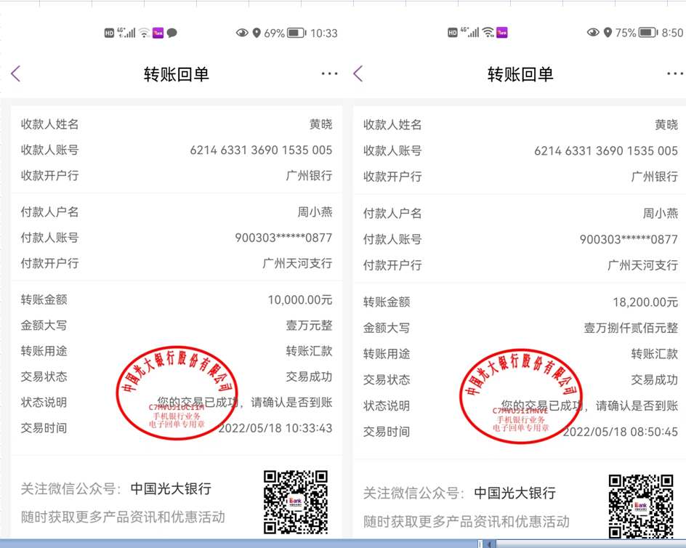Image resolution: width=686 pixels, height=548 pixels.
Task: Tap the 69% battery icon
Action: coord(296,33)
